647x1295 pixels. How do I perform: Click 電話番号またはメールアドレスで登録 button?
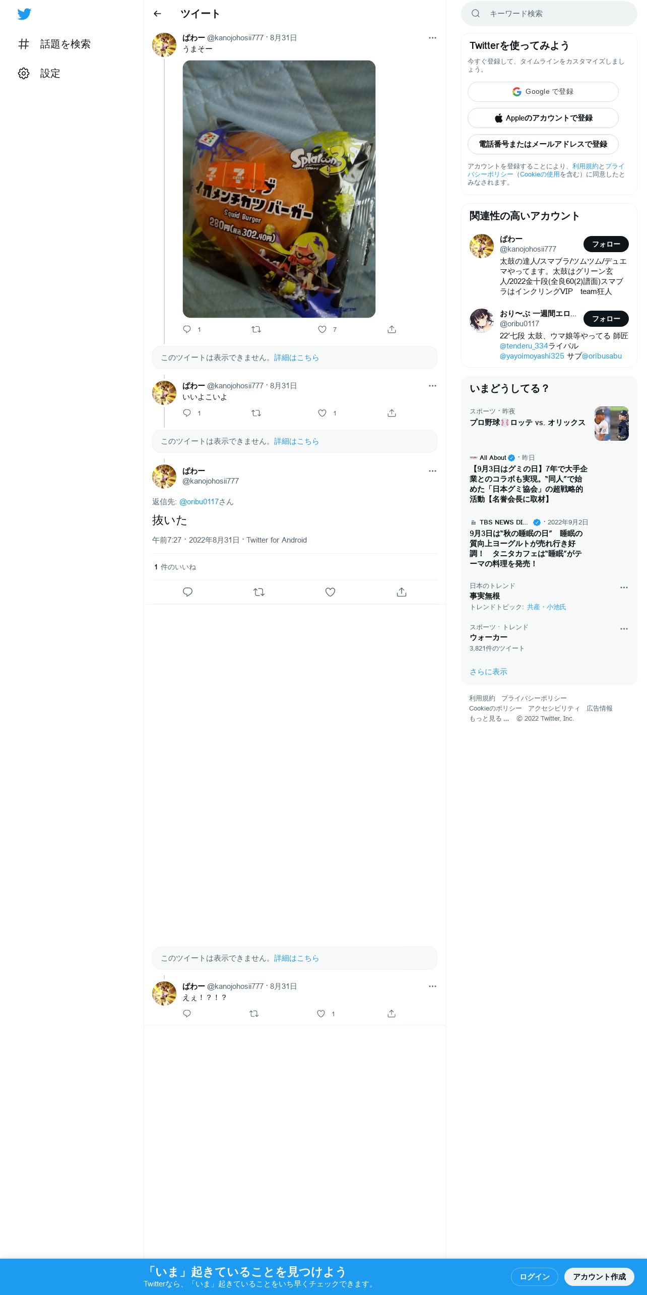click(543, 144)
